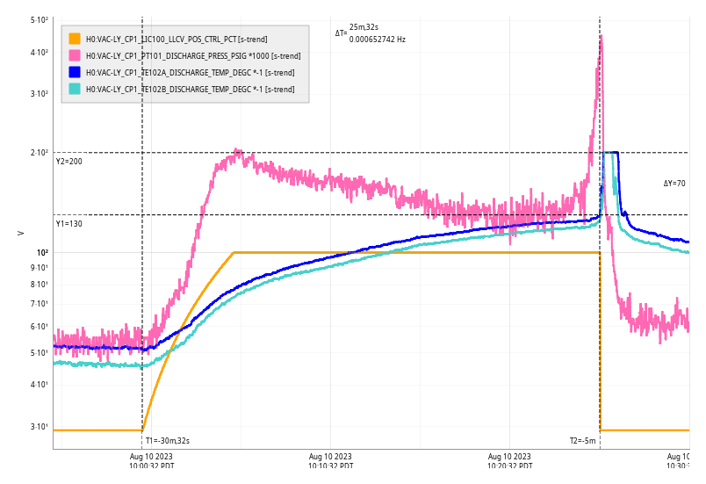The width and height of the screenshot is (706, 484).
Task: Click the orange LIC100_LLCV_POS_CTRL_PCT legend swatch
Action: pyautogui.click(x=75, y=39)
